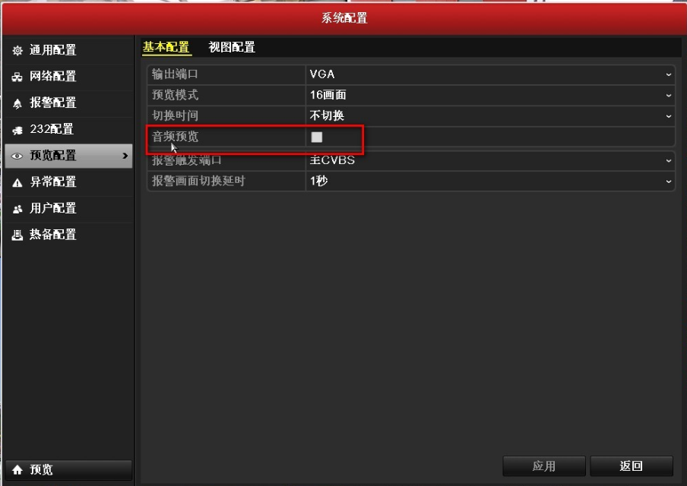Open the 输出端口 dropdown showing VGA
Viewport: 687px width, 486px height.
667,74
